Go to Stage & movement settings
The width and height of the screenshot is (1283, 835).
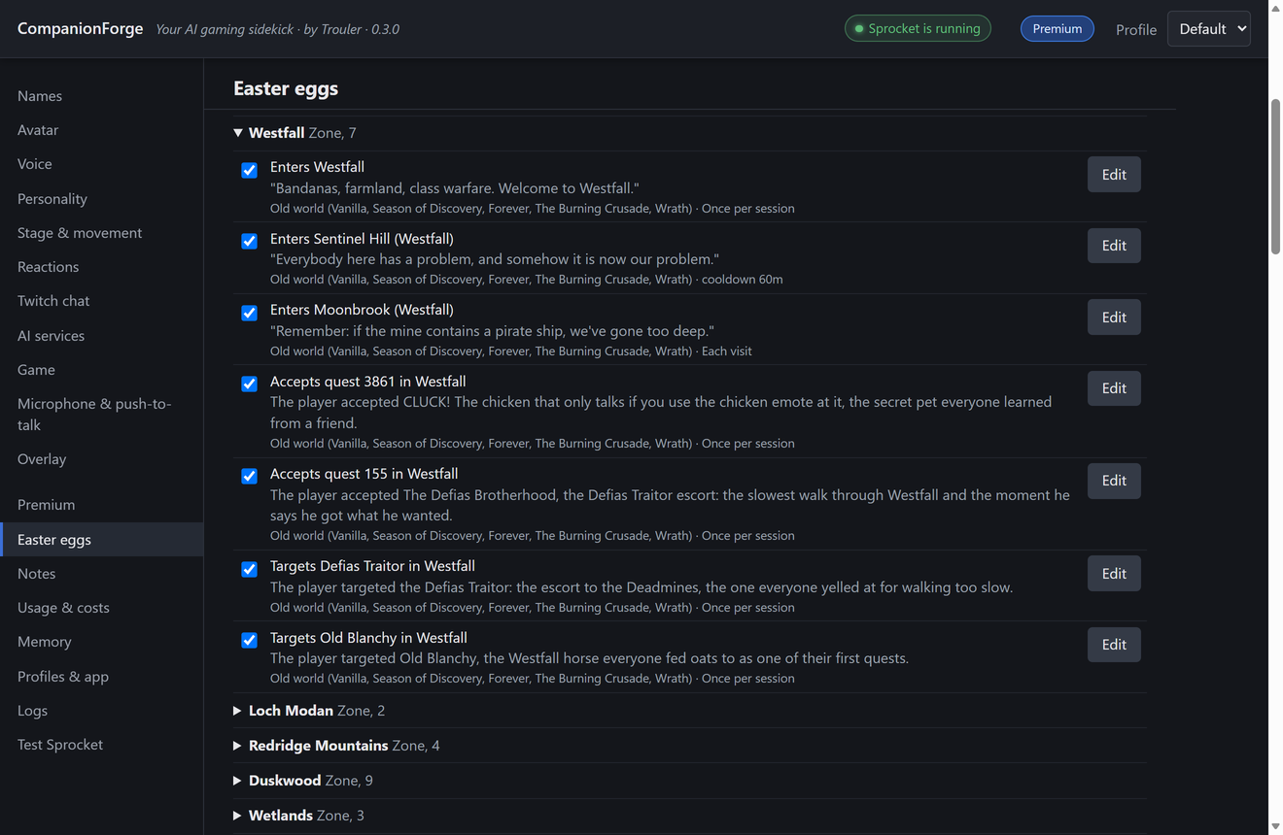click(x=102, y=233)
